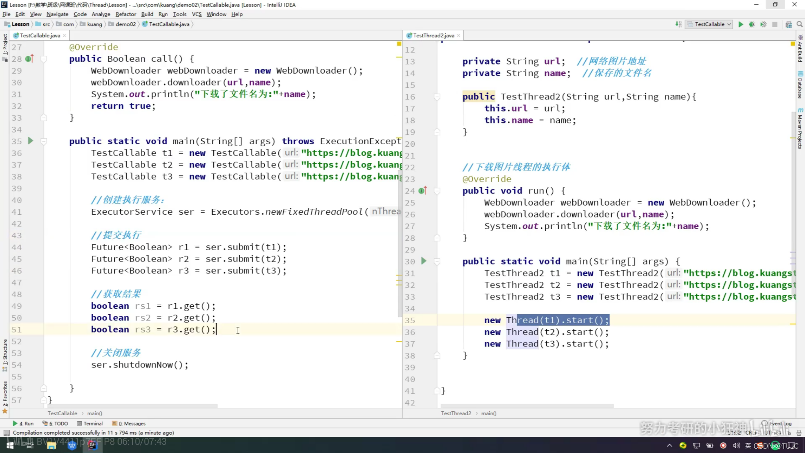Click left editor horizontal scrollbar

(132, 406)
